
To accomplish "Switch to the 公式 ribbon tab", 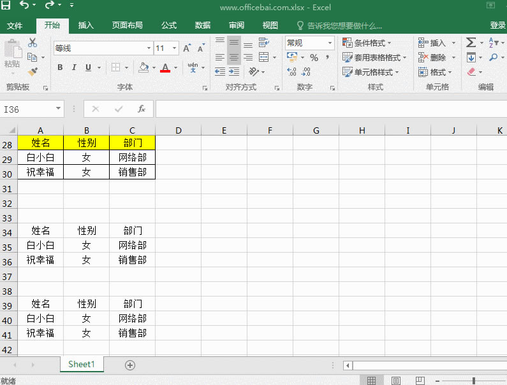I will tap(169, 25).
